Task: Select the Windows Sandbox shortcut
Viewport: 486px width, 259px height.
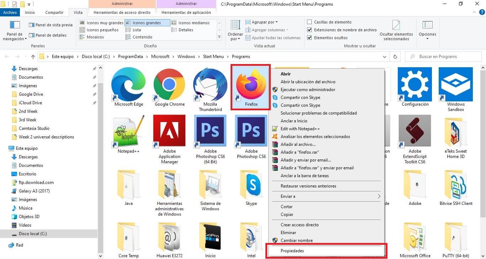Action: click(456, 85)
